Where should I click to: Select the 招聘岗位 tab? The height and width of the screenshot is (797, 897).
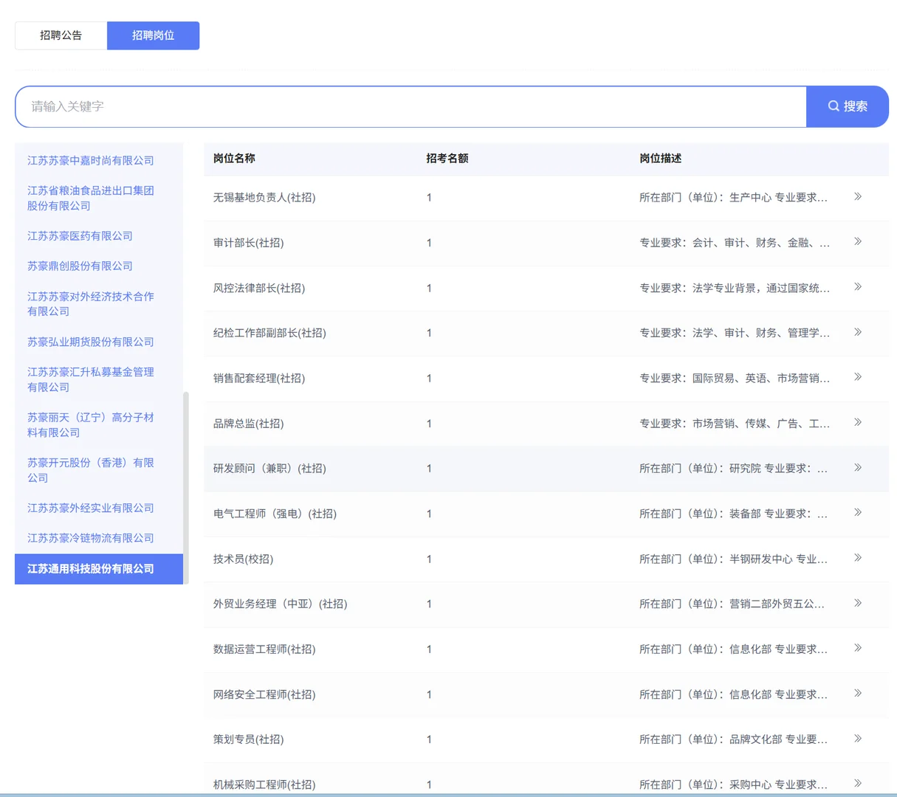pyautogui.click(x=153, y=35)
